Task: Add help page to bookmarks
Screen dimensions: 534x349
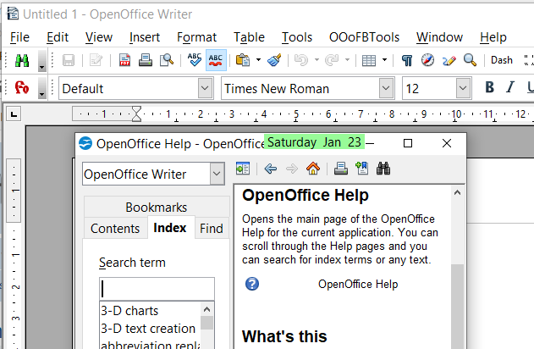Action: point(362,169)
